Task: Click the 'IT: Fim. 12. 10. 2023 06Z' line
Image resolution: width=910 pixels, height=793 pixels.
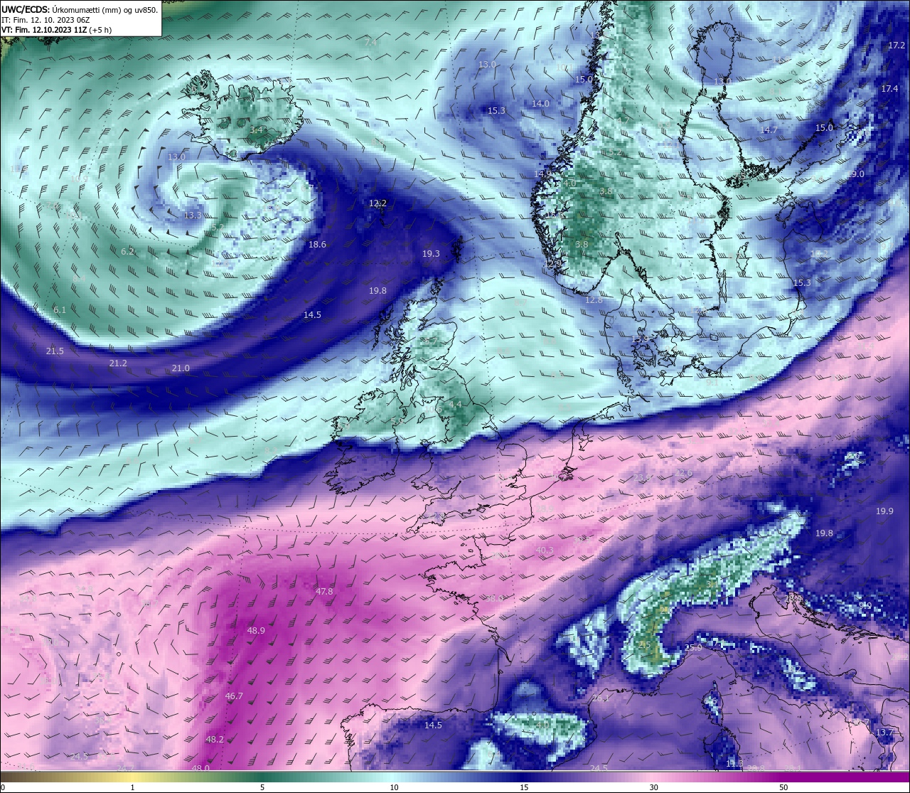Action: click(x=45, y=21)
